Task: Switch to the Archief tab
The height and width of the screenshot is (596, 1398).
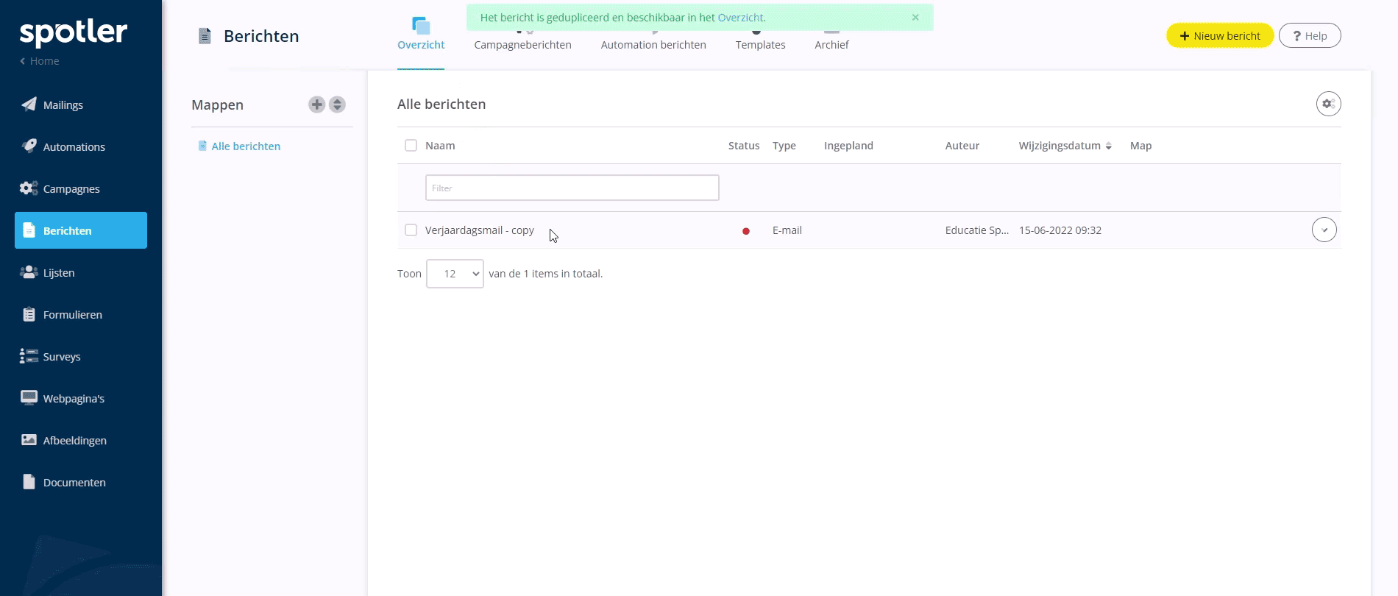Action: pos(832,45)
